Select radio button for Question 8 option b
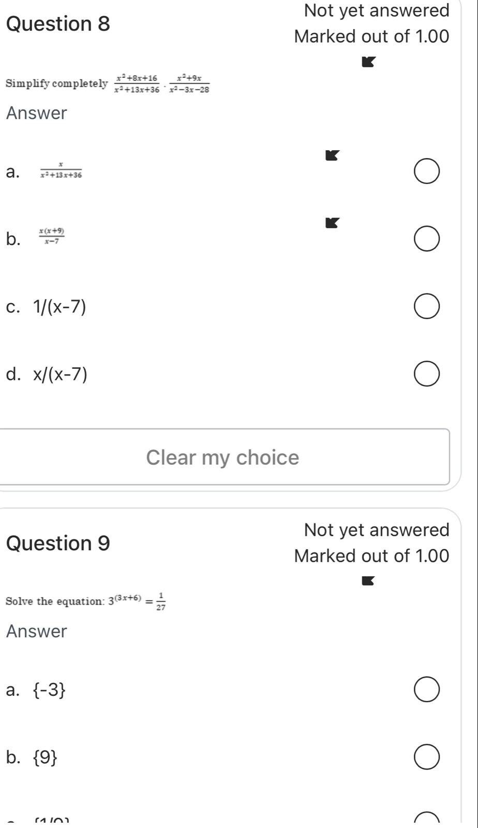478x828 pixels. click(427, 240)
